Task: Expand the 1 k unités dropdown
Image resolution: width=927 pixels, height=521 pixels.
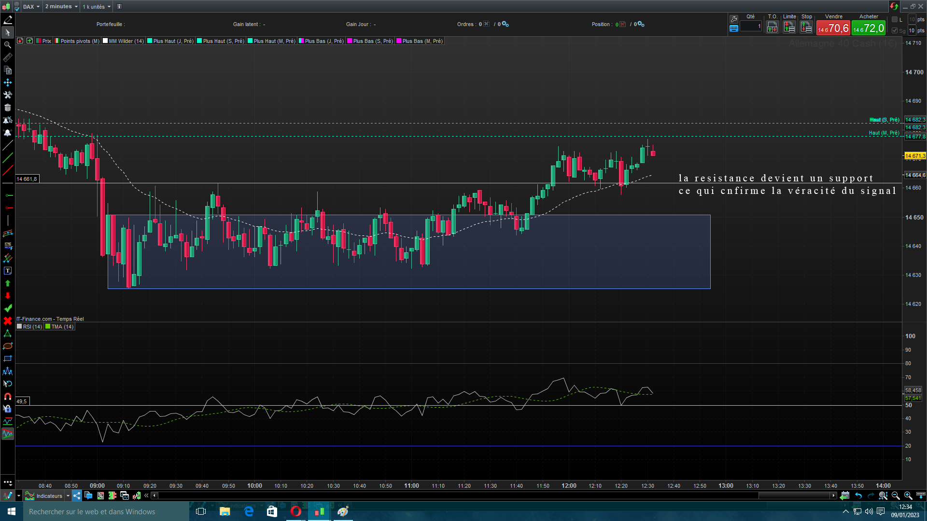Action: point(96,6)
